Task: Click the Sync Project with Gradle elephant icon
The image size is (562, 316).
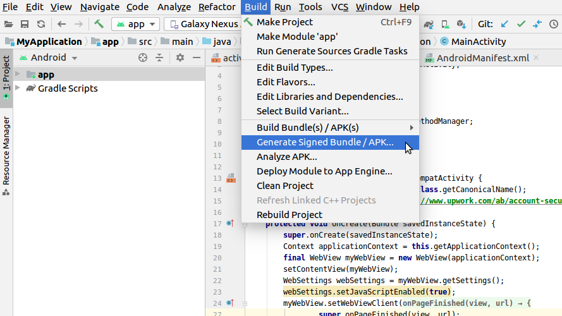Action: click(x=429, y=24)
